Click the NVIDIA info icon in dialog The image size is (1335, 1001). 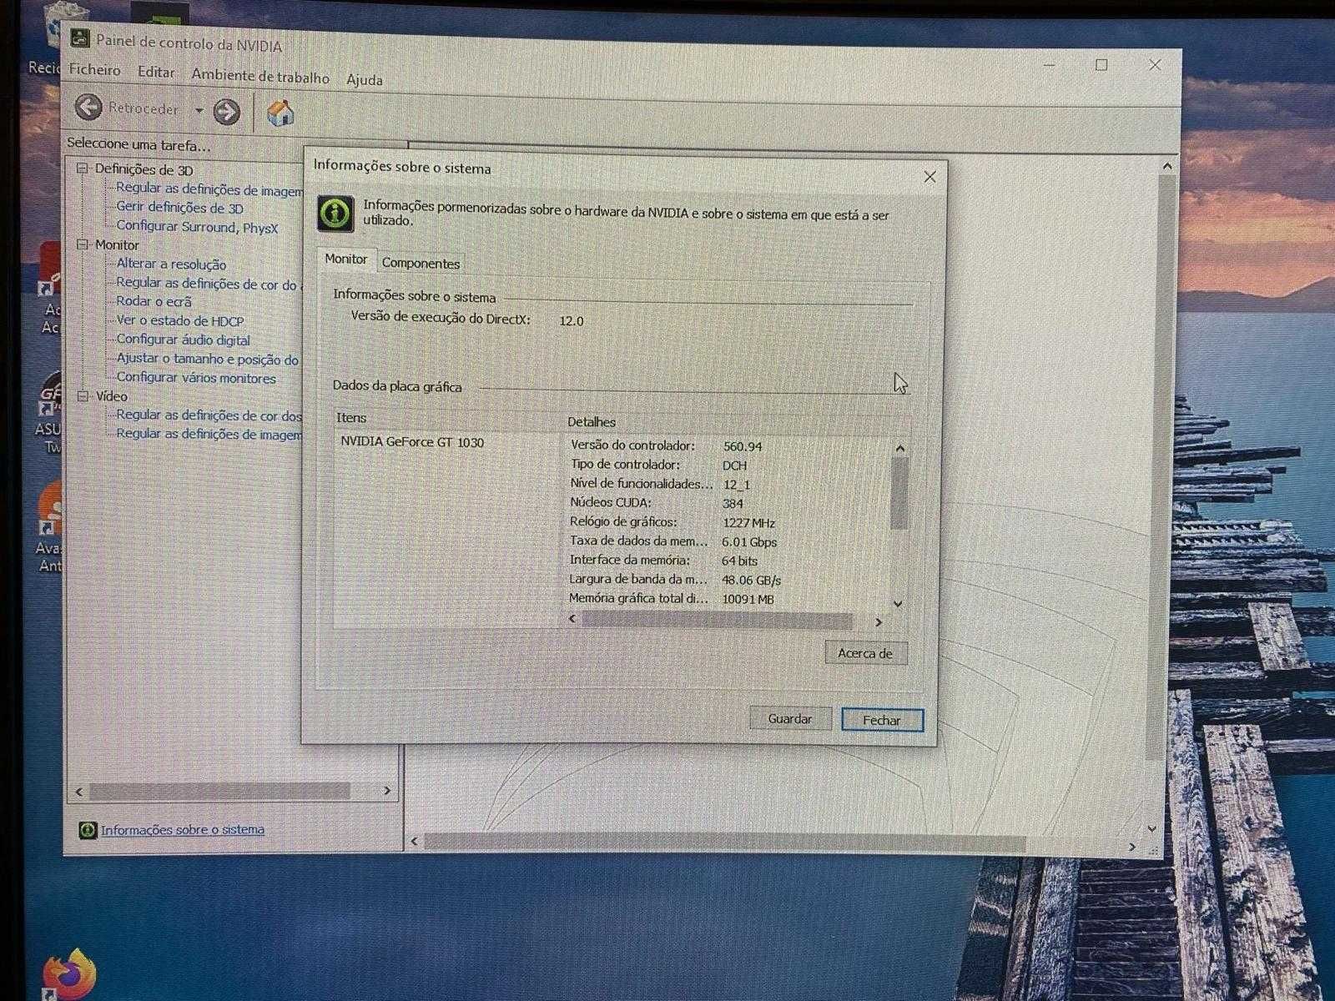(x=335, y=214)
